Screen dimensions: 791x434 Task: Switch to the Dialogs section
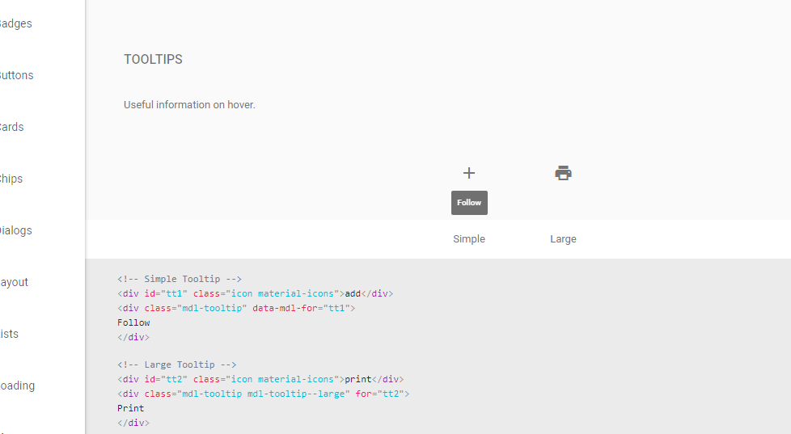[x=16, y=230]
